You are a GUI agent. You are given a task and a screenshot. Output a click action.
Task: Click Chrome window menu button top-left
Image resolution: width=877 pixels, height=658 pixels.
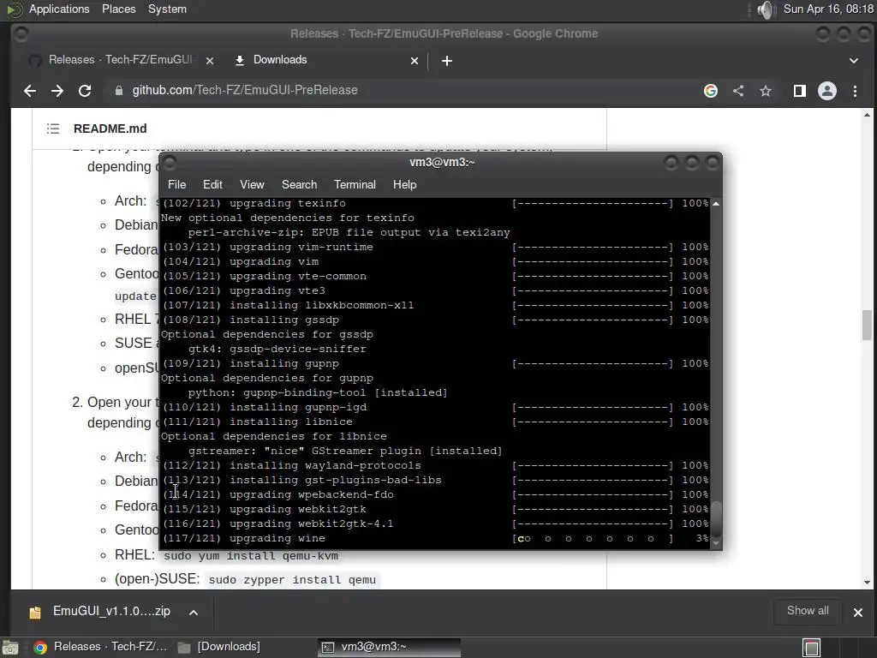tap(21, 34)
